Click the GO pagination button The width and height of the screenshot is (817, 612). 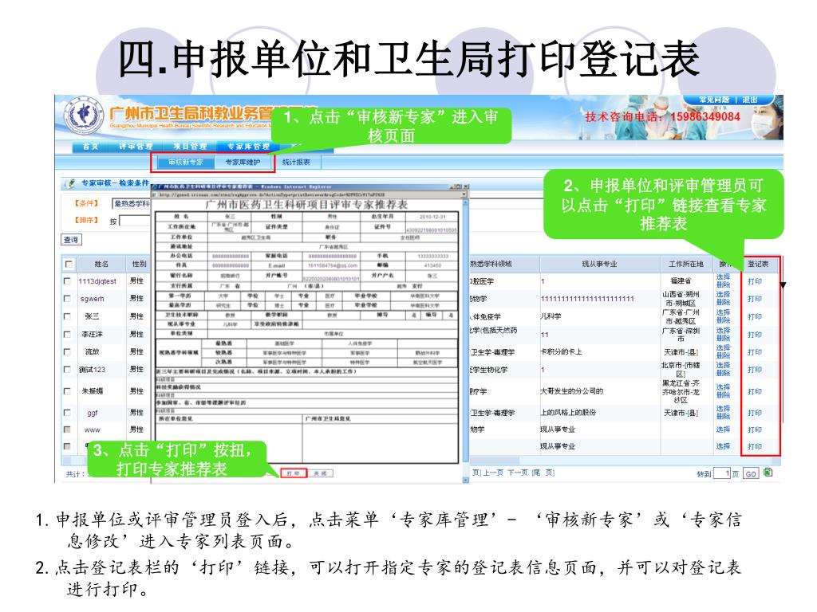[750, 473]
